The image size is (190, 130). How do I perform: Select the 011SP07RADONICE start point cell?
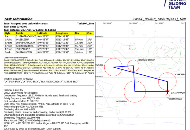[26, 37]
